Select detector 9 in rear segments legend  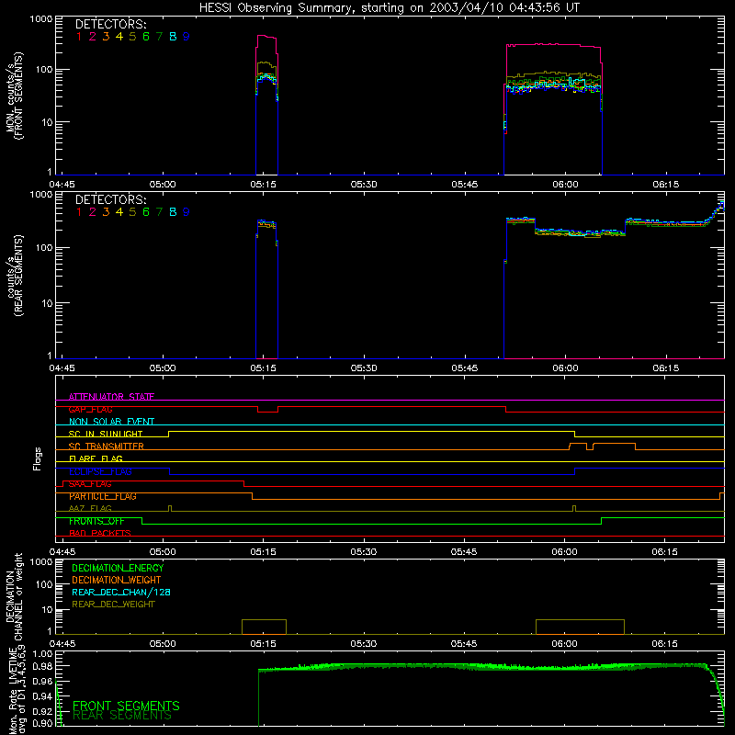187,212
